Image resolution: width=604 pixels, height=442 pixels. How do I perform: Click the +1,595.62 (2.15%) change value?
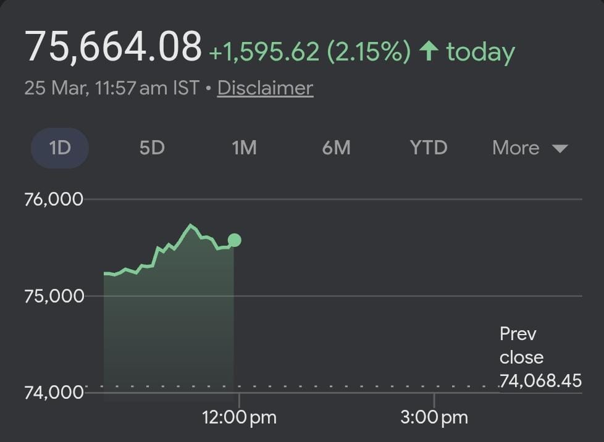309,52
